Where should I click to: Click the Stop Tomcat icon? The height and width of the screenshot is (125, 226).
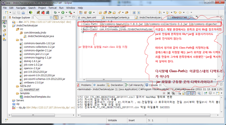[43, 13]
